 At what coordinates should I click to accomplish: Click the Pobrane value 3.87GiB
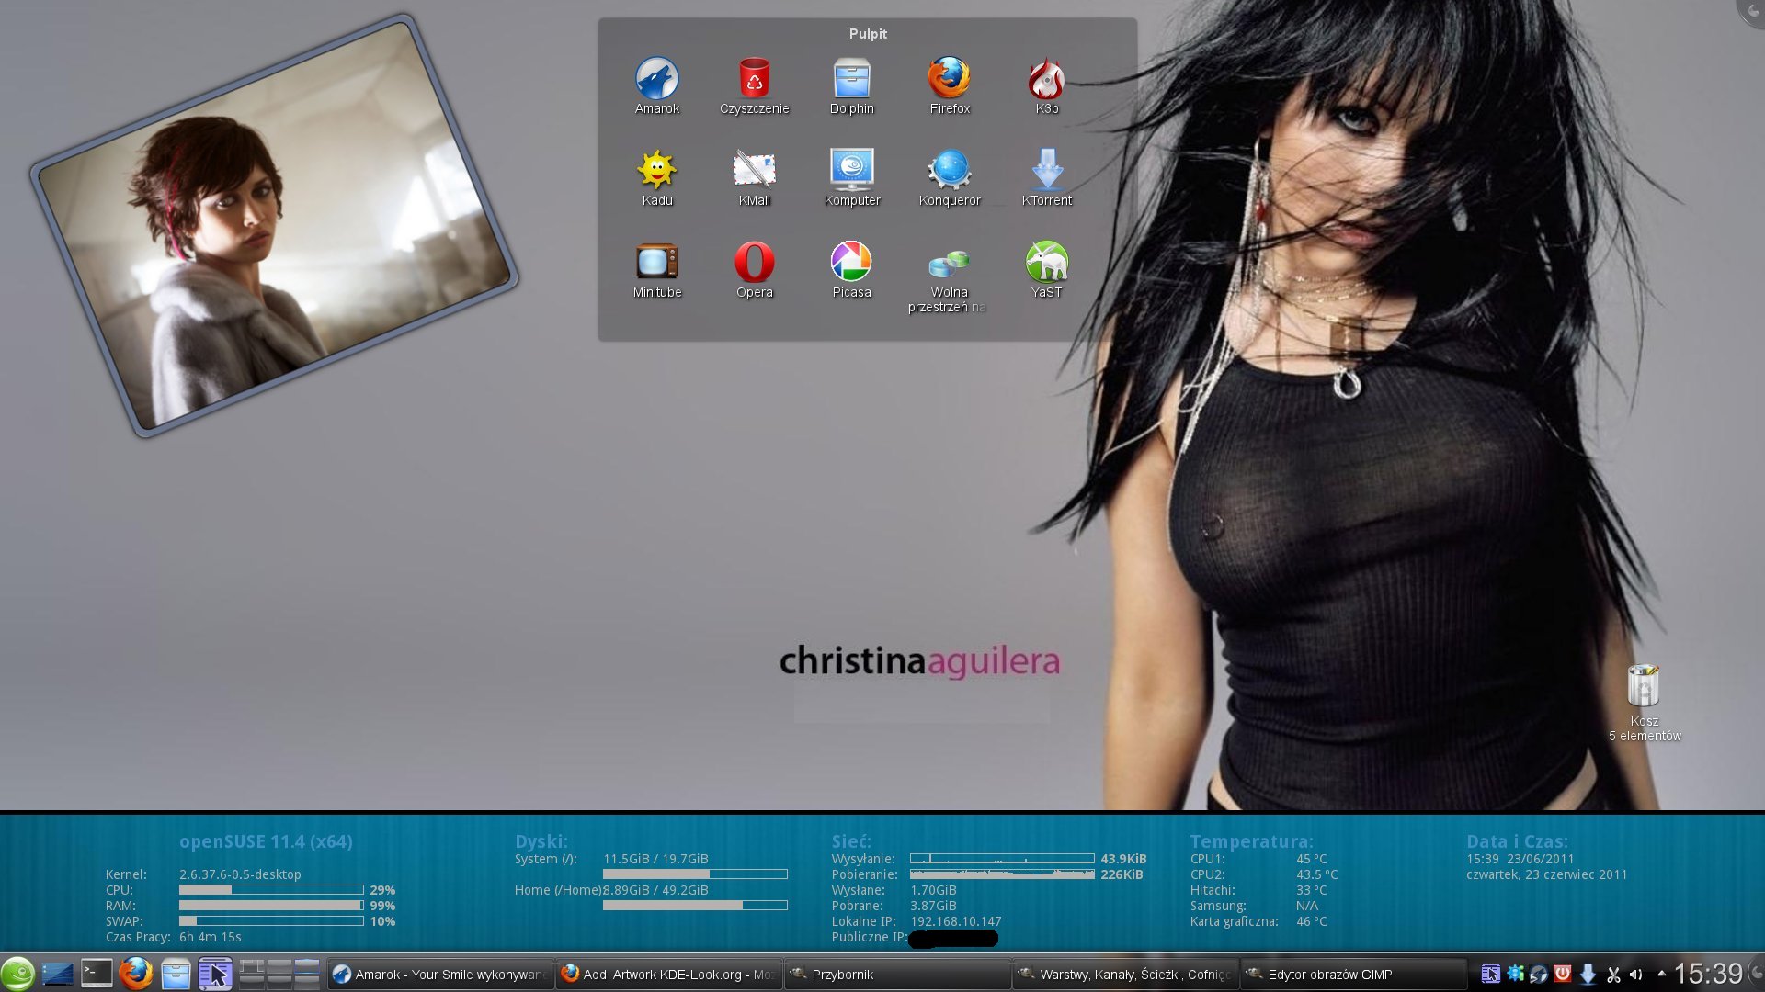933,906
